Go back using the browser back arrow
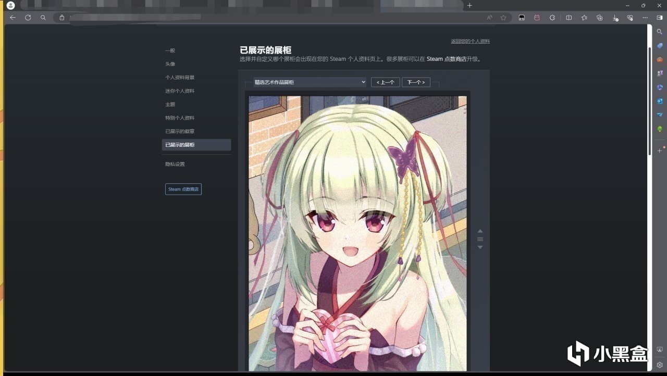The height and width of the screenshot is (376, 667). [13, 18]
